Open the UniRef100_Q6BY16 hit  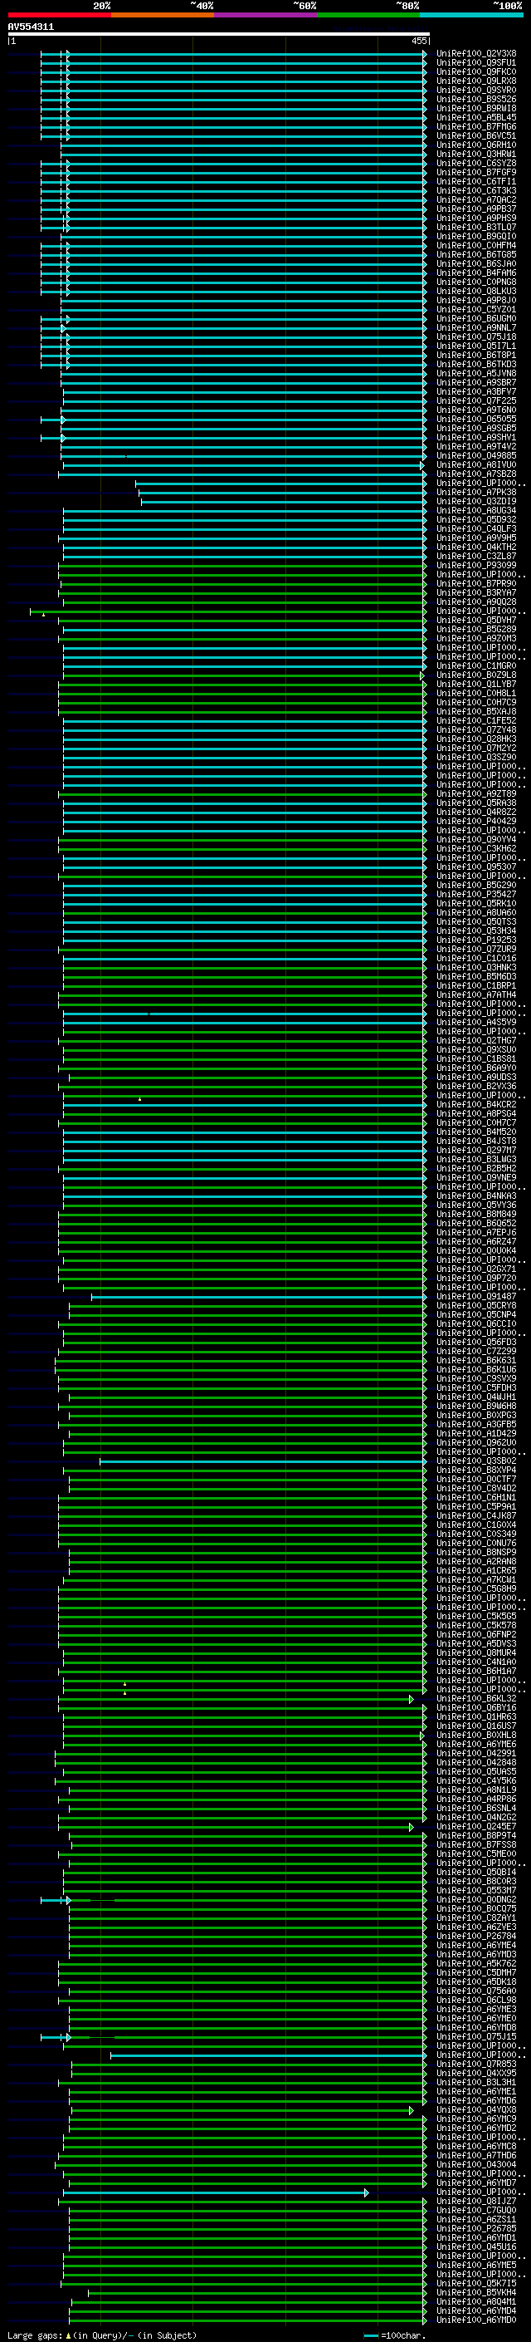(x=476, y=1707)
